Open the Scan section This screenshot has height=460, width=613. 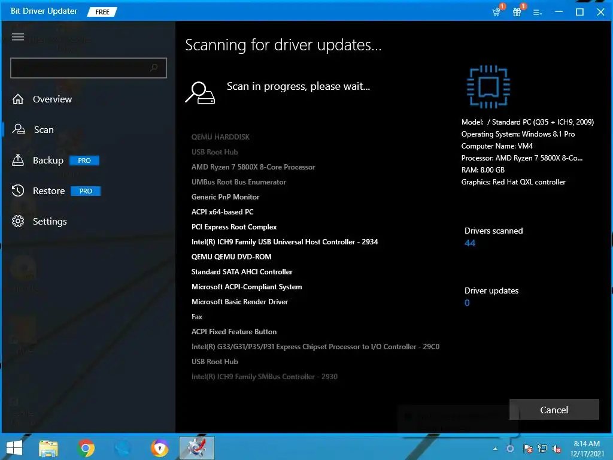[x=44, y=130]
